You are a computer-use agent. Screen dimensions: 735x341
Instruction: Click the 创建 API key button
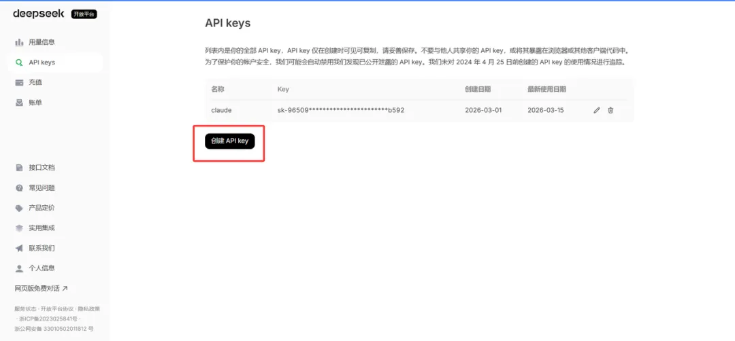click(230, 141)
